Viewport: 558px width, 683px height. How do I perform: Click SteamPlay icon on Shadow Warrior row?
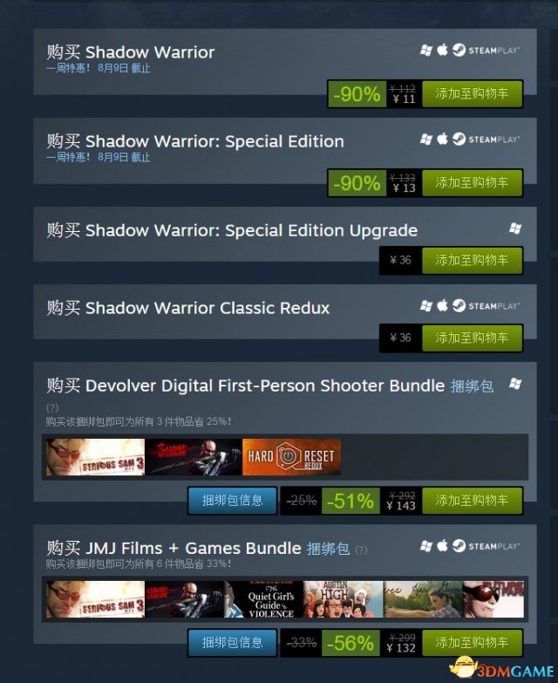486,50
